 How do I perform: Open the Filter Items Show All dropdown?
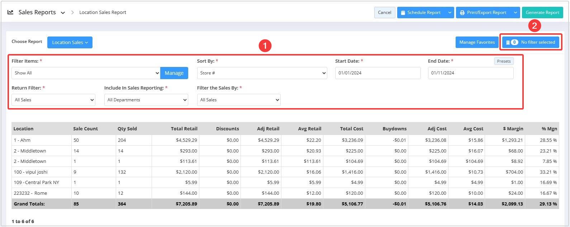[x=86, y=73]
